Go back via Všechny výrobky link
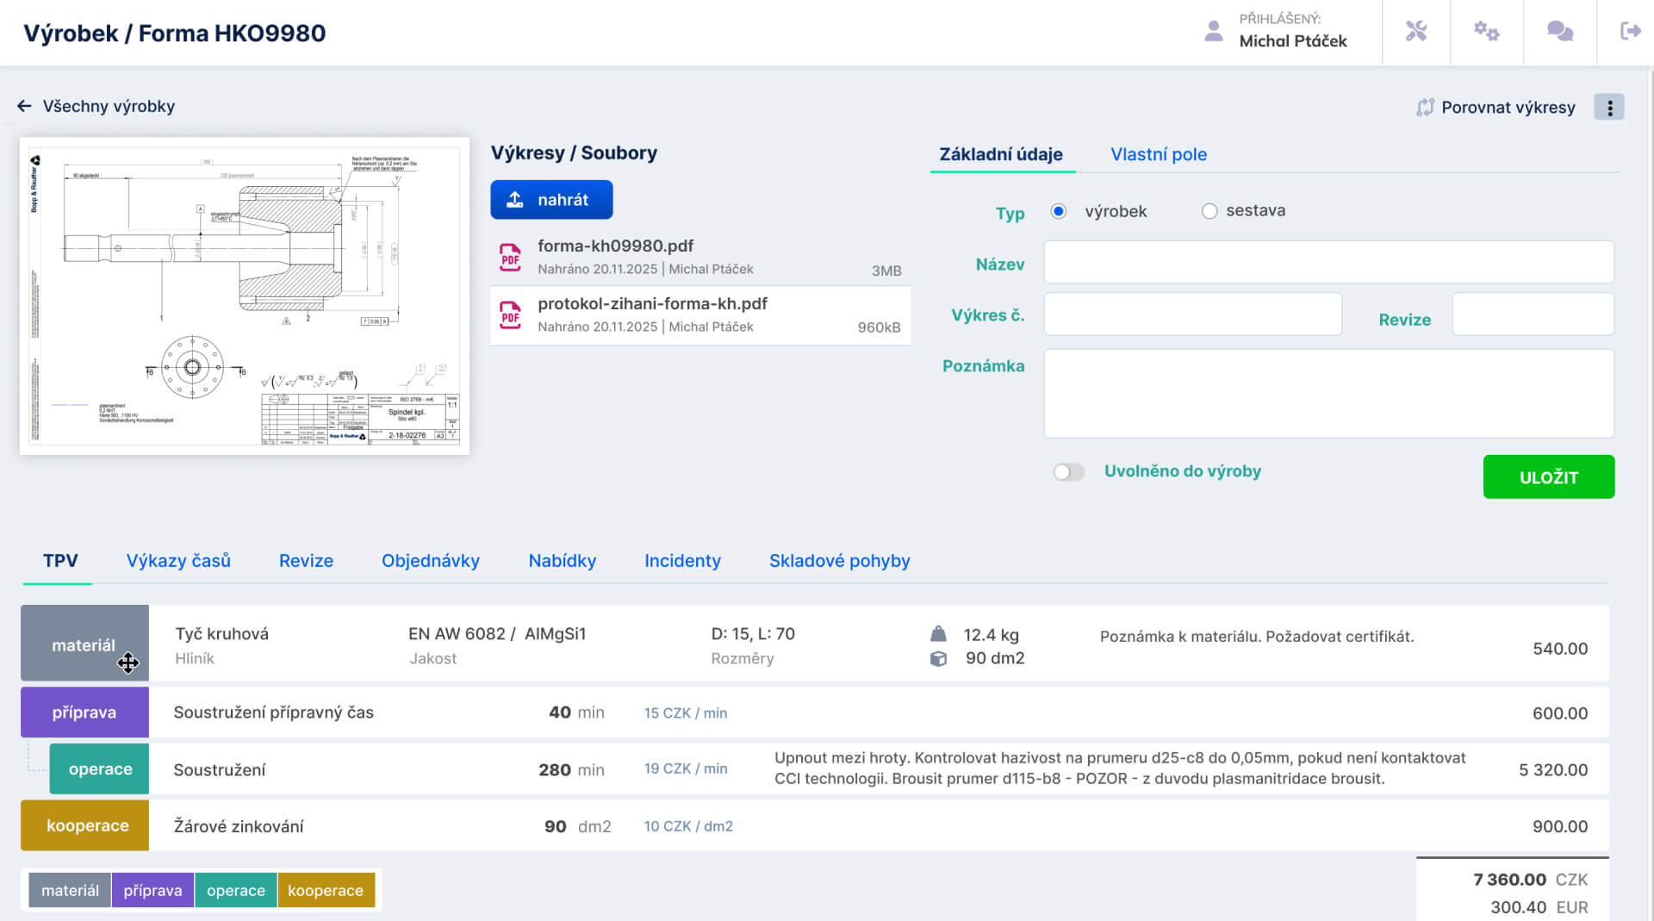 click(x=109, y=106)
